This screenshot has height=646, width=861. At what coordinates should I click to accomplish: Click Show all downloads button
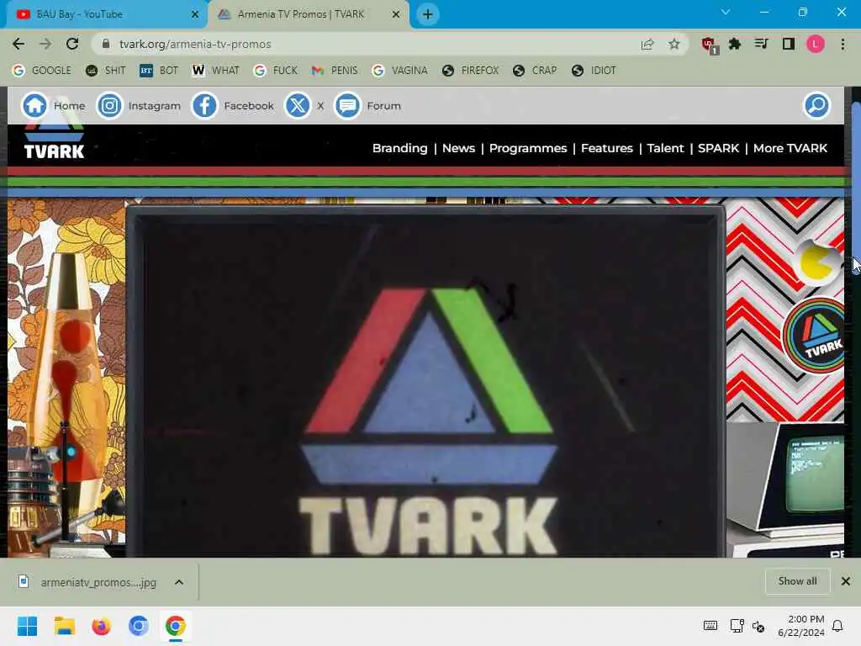pyautogui.click(x=797, y=581)
